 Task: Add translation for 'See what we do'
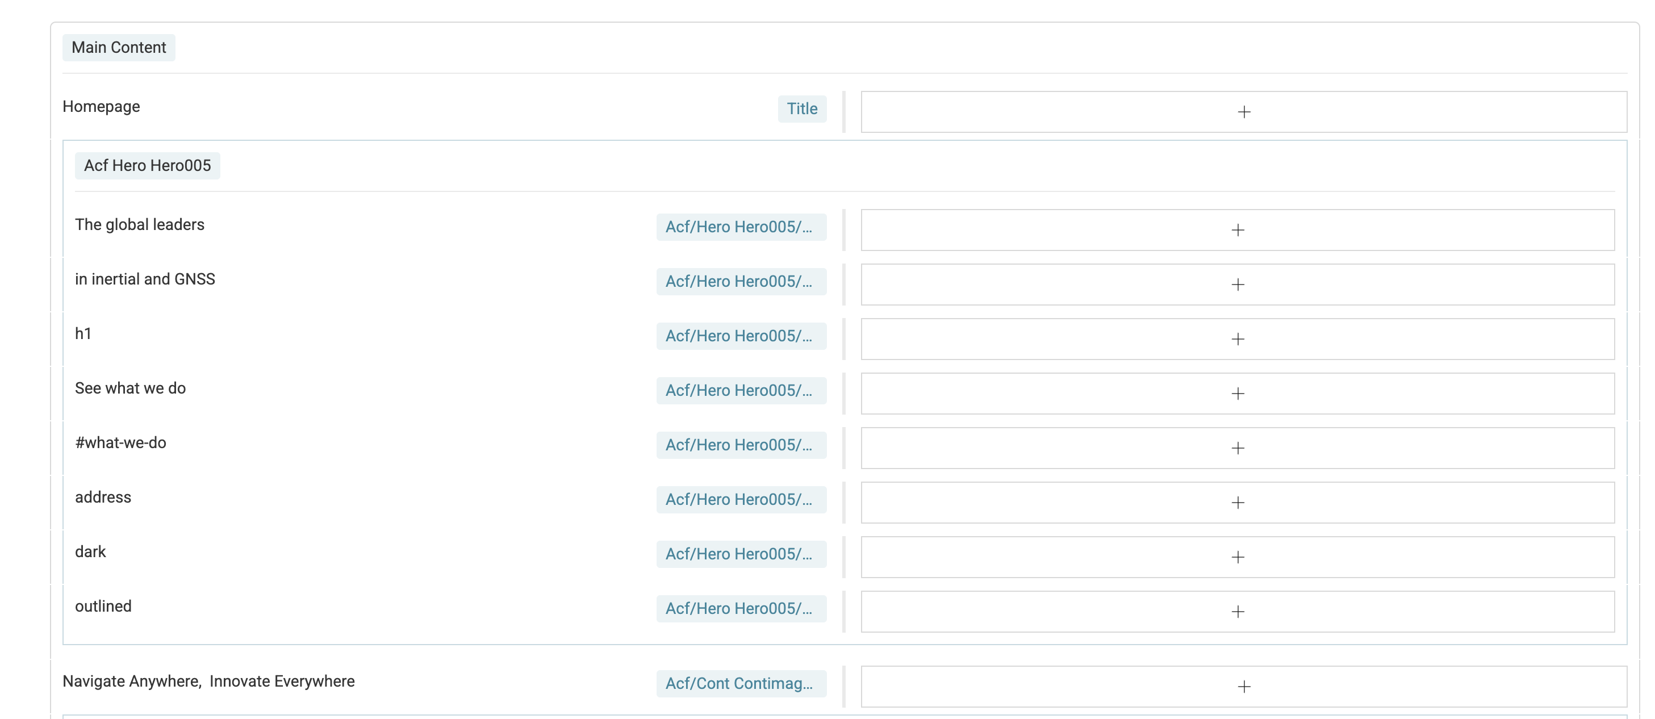pos(1238,394)
